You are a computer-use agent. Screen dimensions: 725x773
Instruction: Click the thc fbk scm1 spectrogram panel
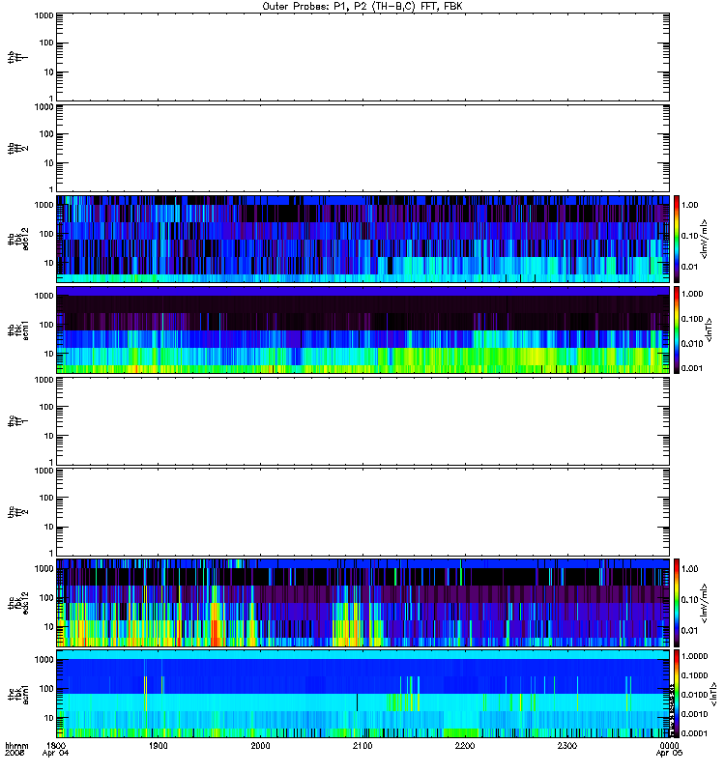[x=363, y=694]
